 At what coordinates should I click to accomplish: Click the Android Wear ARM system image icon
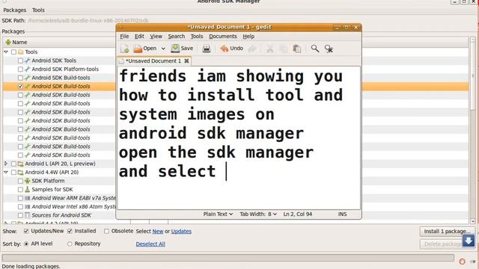(27, 198)
